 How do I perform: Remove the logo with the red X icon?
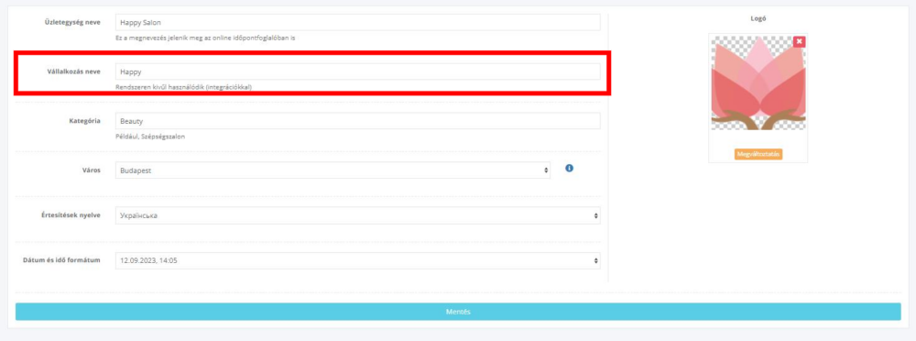tap(799, 41)
